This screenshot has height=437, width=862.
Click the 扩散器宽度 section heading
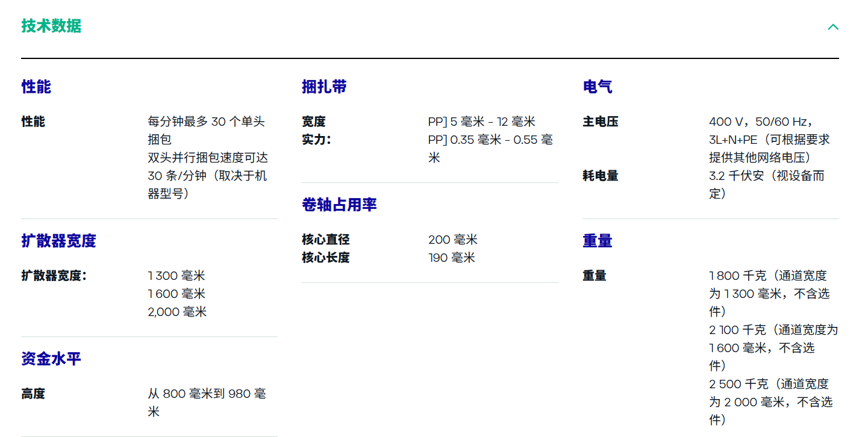coord(58,241)
